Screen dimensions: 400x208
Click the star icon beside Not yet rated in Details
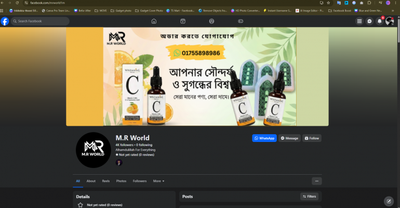(80, 205)
